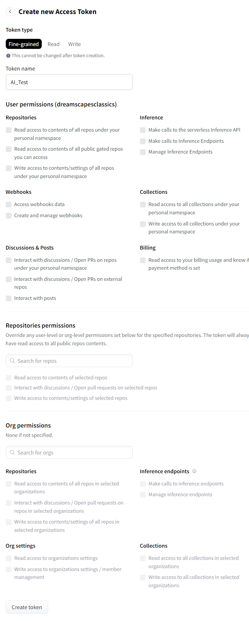The width and height of the screenshot is (249, 621).
Task: Check billing usage read access option
Action: 143,260
